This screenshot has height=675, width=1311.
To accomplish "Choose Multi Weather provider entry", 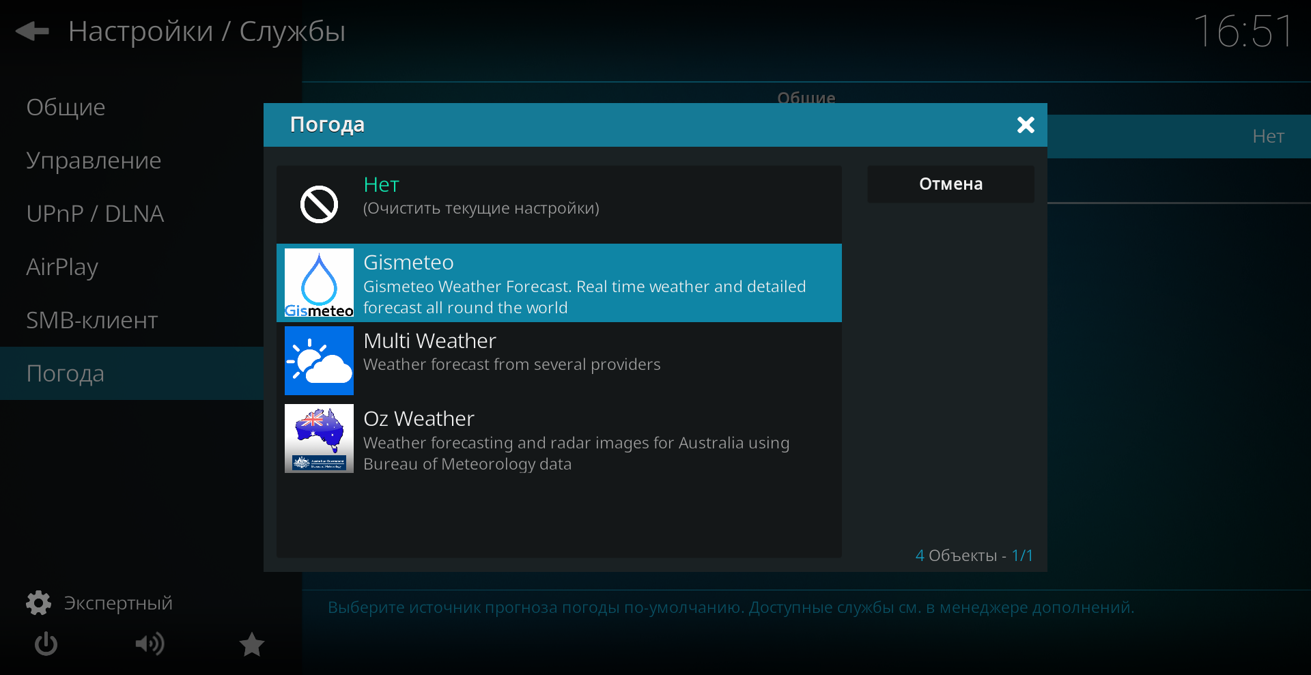I will click(x=559, y=361).
